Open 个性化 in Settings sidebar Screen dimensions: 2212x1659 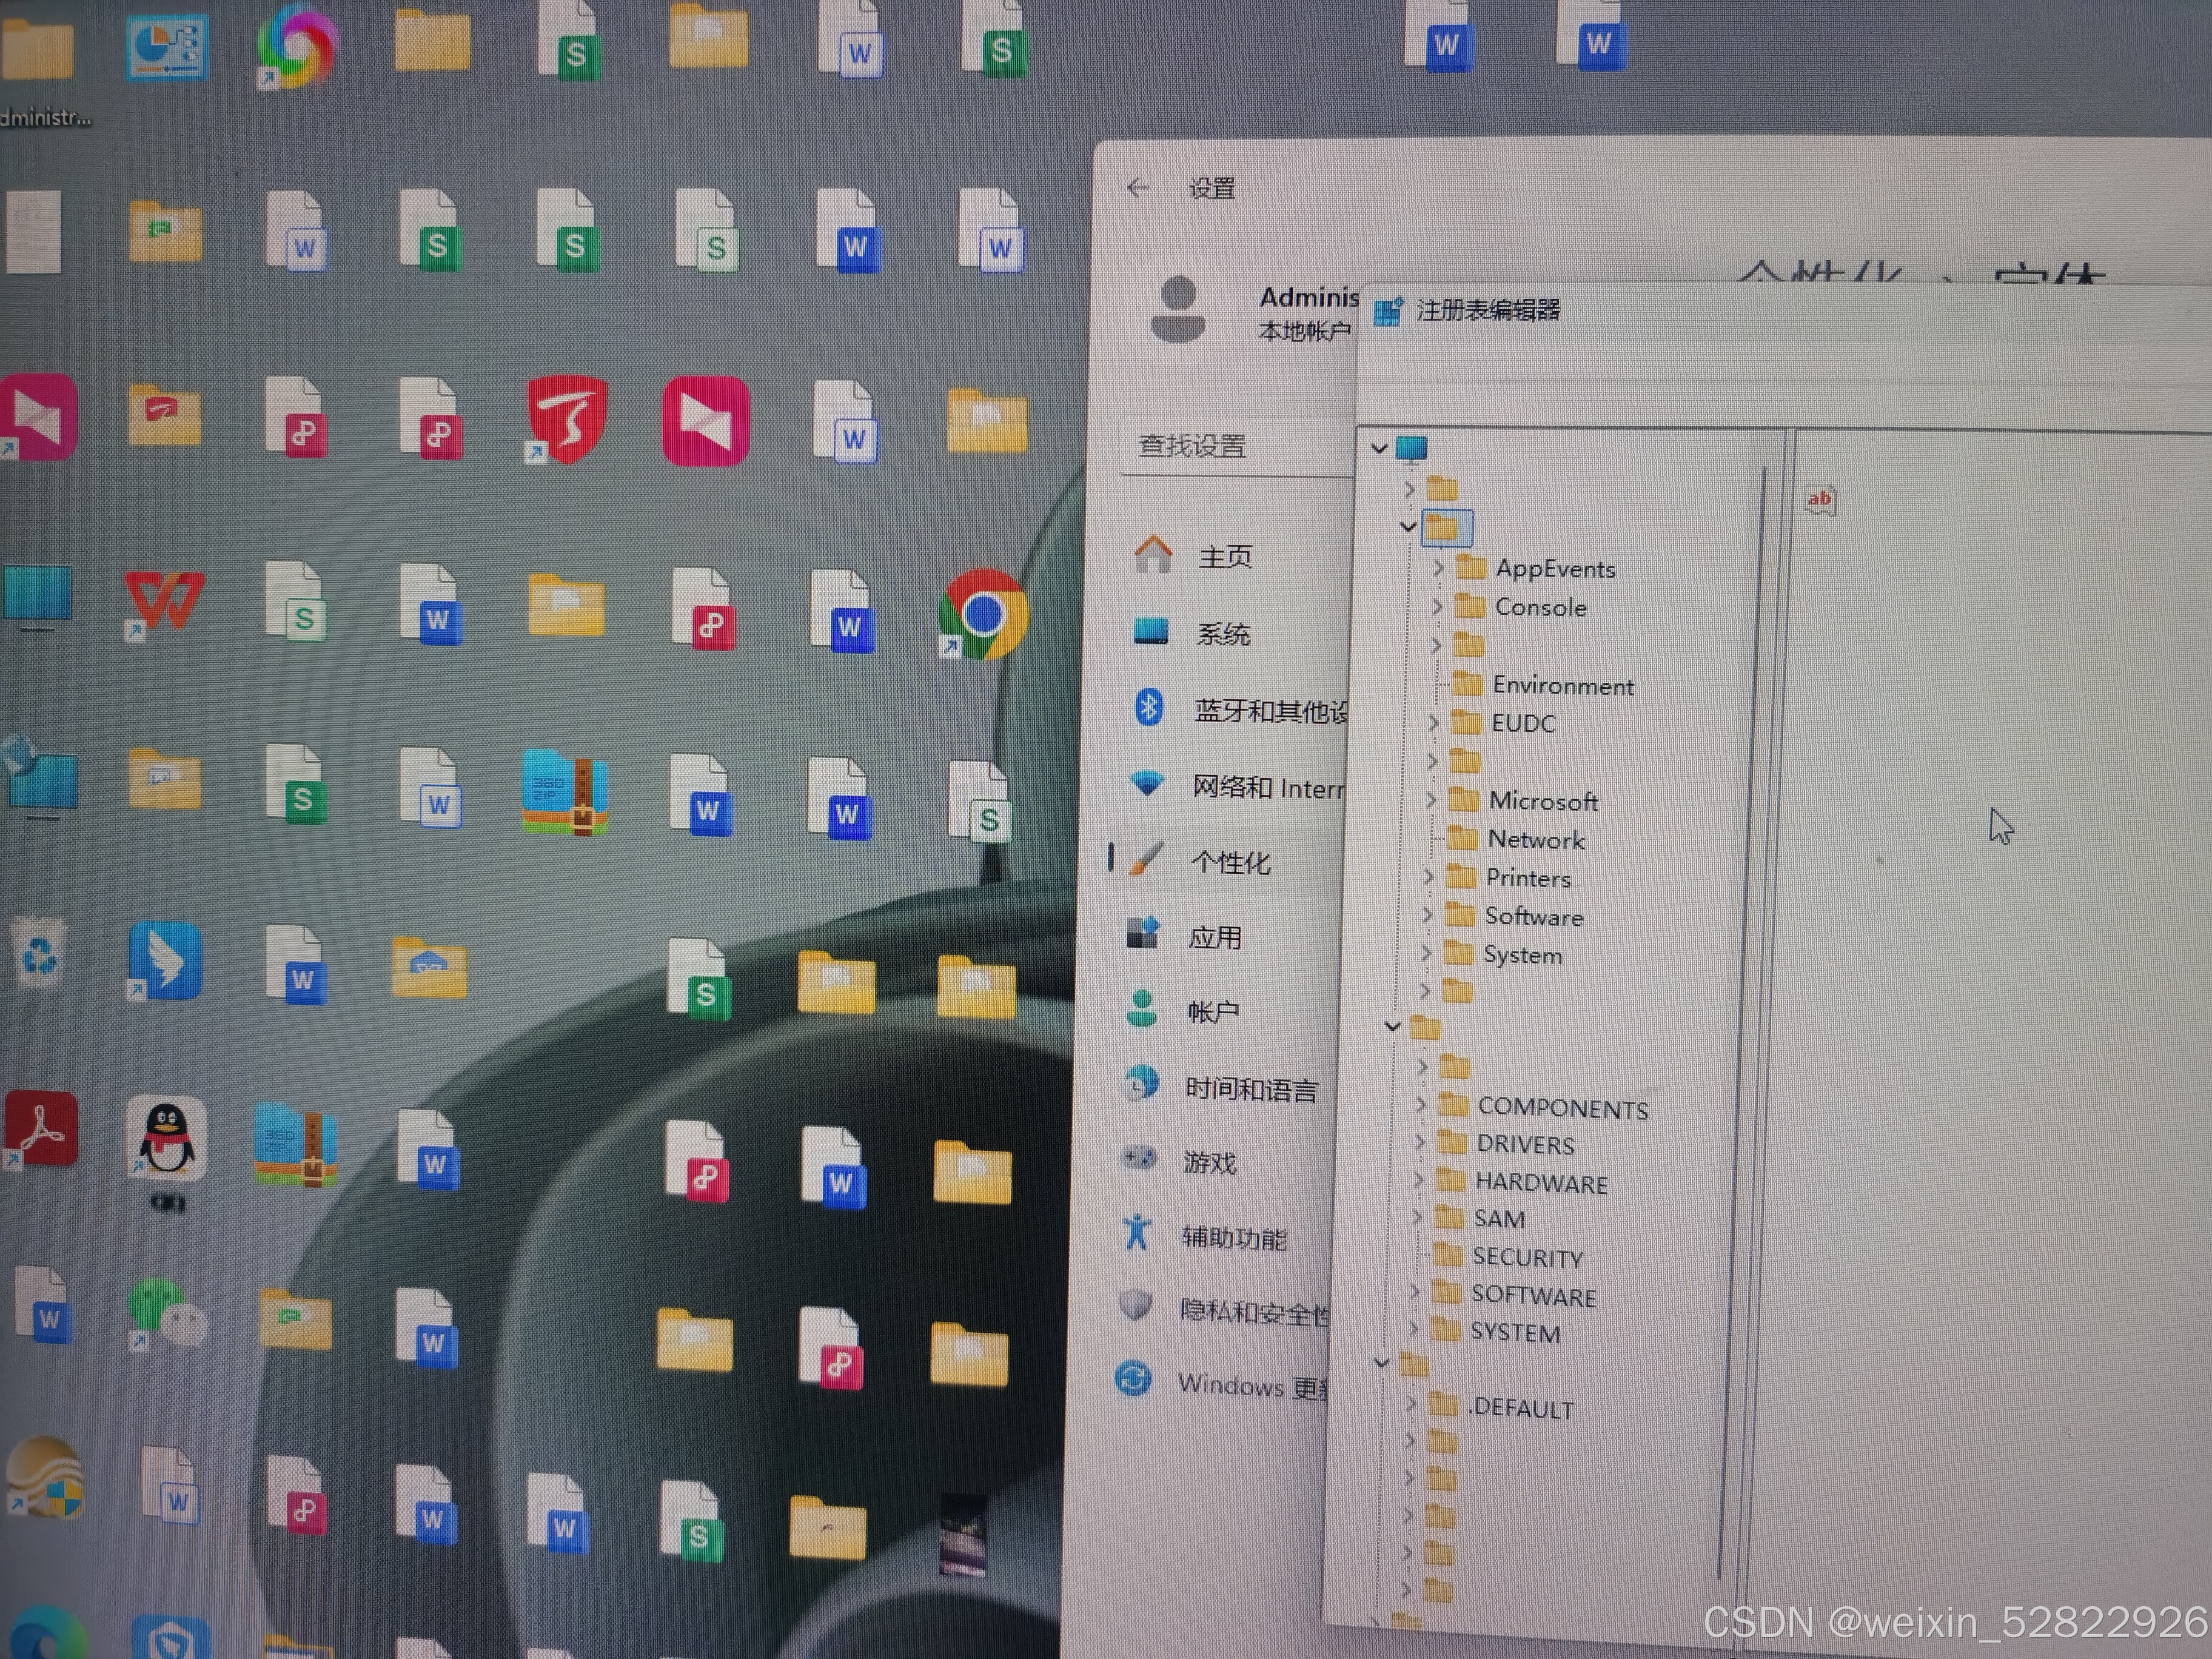point(1229,862)
